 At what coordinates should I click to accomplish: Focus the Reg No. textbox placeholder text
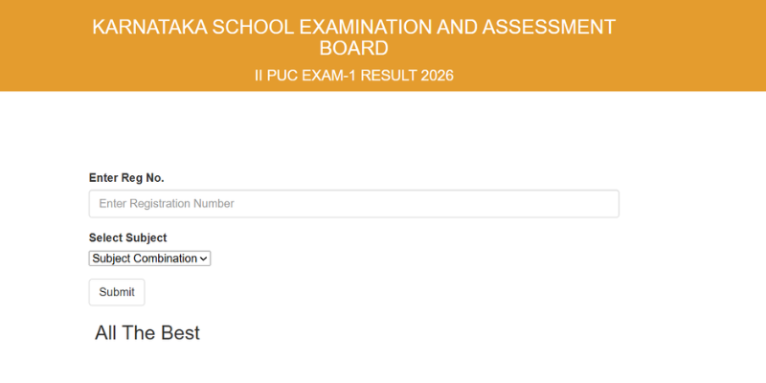(x=167, y=204)
